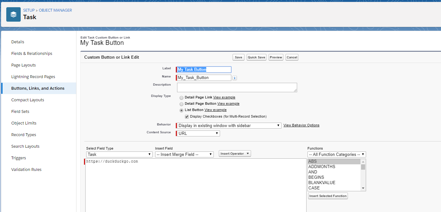Viewport: 441px width, 212px height.
Task: Open the Insert Merge Field dropdown
Action: [x=184, y=154]
